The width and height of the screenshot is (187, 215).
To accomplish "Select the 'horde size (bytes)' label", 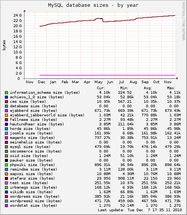I will click(30, 129).
